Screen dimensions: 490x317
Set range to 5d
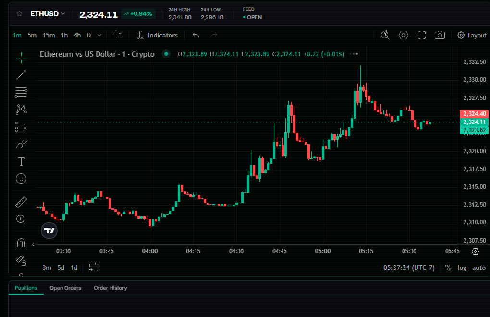(61, 268)
